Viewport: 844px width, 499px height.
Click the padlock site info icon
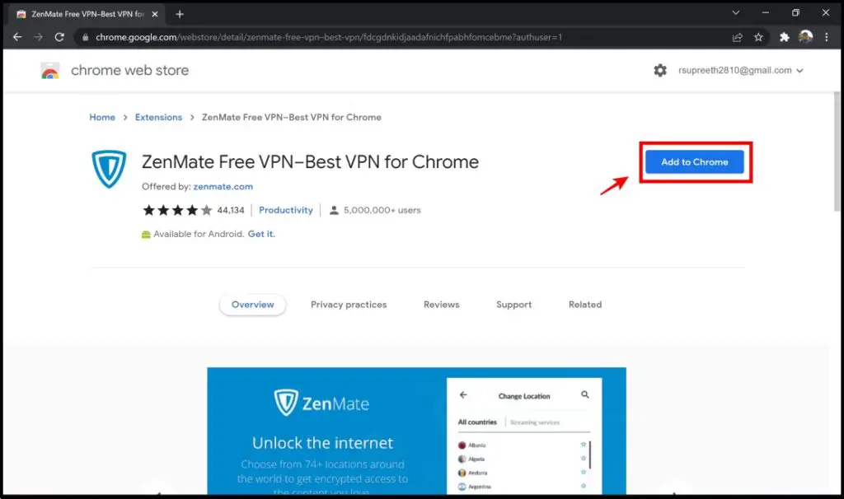[85, 37]
